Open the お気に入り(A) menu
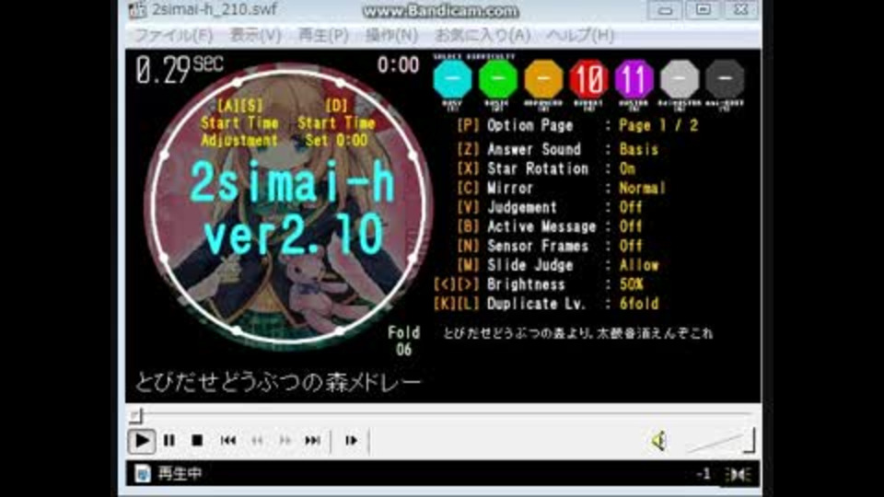884x497 pixels. pyautogui.click(x=483, y=36)
